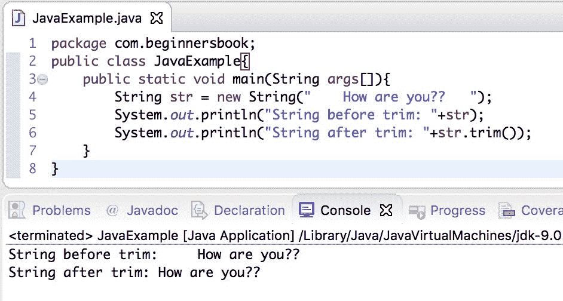Viewport: 563px width, 301px height.
Task: Switch to the Problems tab
Action: (x=61, y=210)
